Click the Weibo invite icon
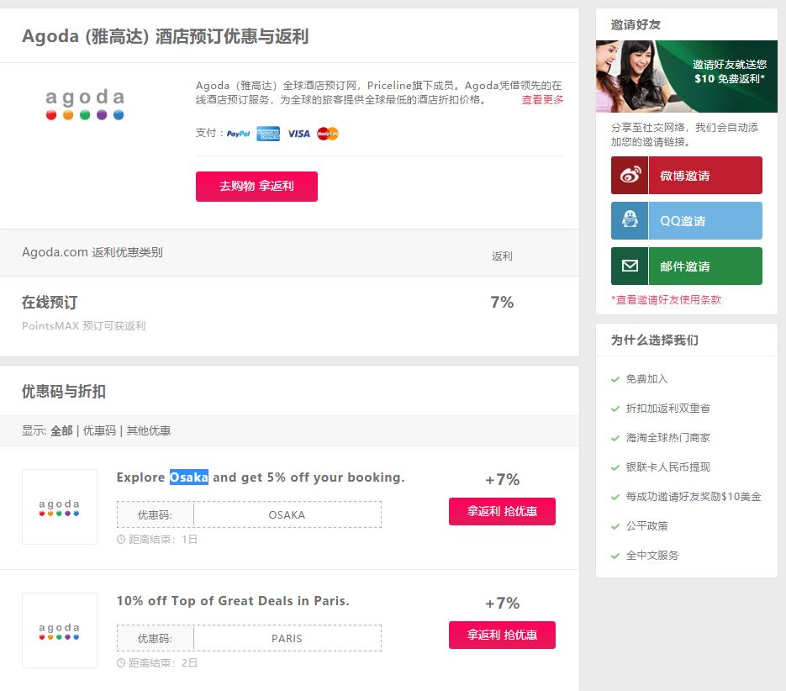This screenshot has height=691, width=786. 630,176
